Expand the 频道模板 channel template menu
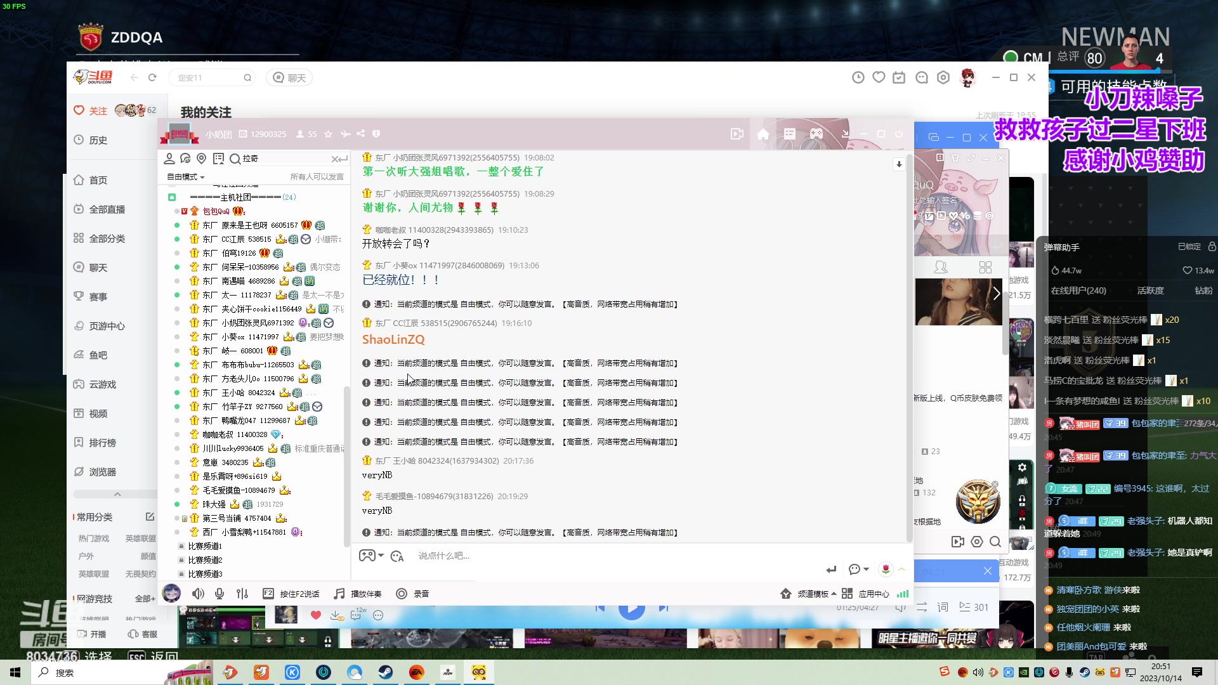 tap(808, 594)
